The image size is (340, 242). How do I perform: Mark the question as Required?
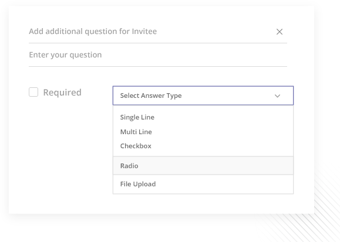pos(33,92)
